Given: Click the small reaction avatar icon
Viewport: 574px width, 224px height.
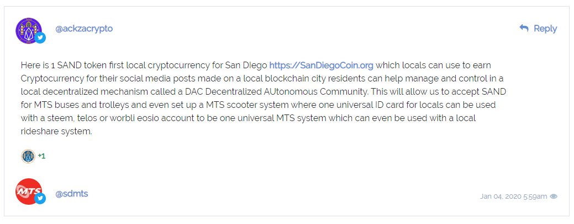Looking at the screenshot, I should [28, 156].
